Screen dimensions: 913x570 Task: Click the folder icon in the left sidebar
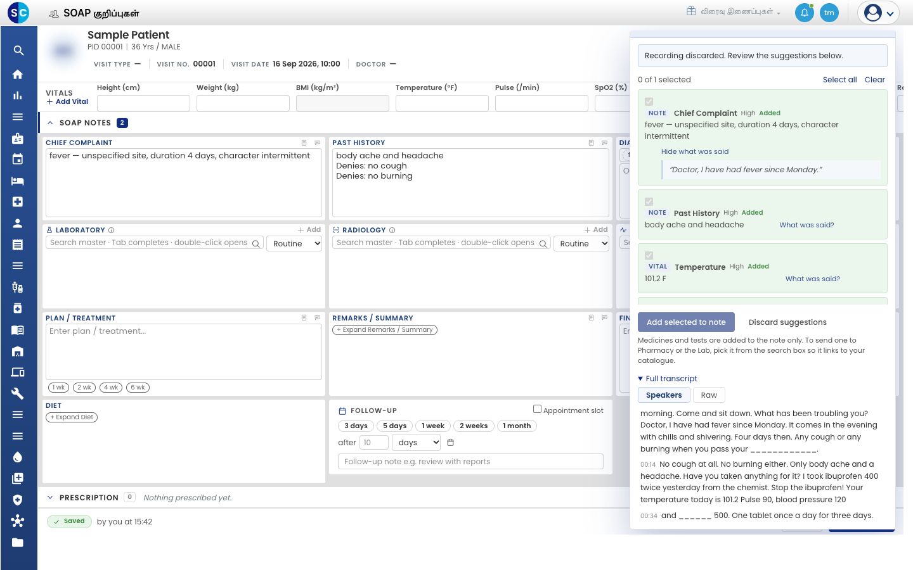[x=18, y=543]
